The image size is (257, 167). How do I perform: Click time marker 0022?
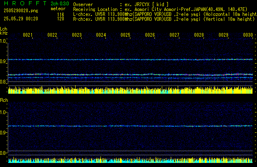tap(52, 35)
